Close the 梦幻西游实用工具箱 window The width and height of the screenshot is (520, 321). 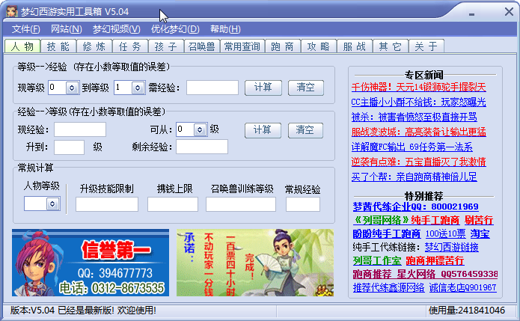pyautogui.click(x=509, y=12)
